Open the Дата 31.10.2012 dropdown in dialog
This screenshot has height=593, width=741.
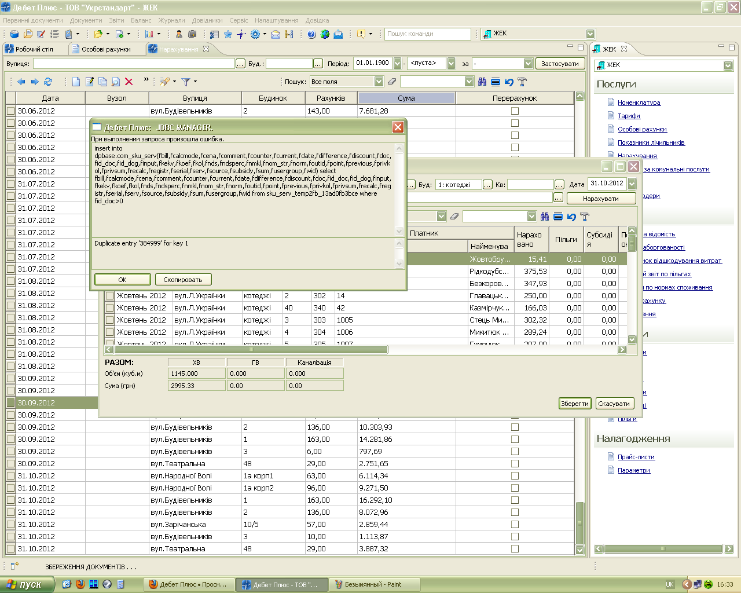pos(632,184)
